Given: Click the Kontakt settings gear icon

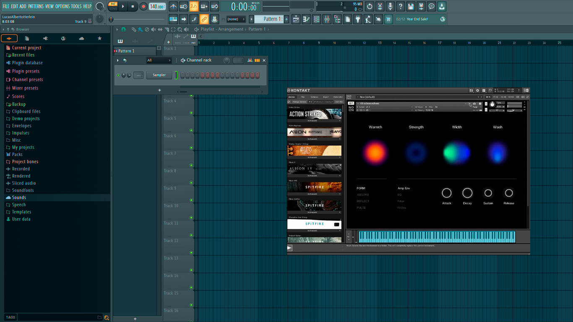Looking at the screenshot, I should (x=477, y=91).
